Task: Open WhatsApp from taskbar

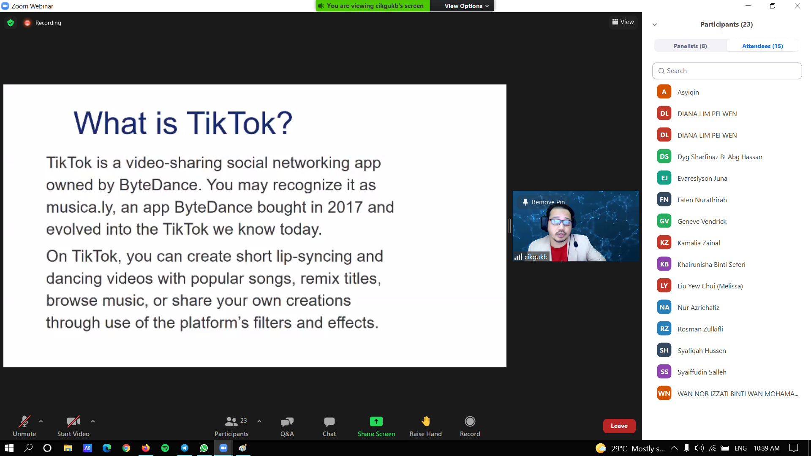Action: [204, 448]
